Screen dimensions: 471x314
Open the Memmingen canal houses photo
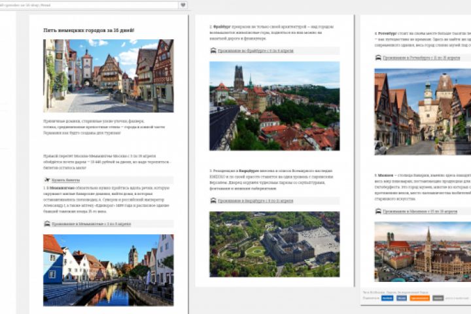coord(109,270)
